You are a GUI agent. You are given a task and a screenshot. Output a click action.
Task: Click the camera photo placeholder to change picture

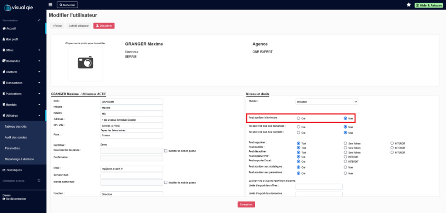tap(85, 63)
